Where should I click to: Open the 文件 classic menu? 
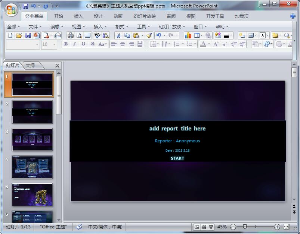tap(35, 27)
